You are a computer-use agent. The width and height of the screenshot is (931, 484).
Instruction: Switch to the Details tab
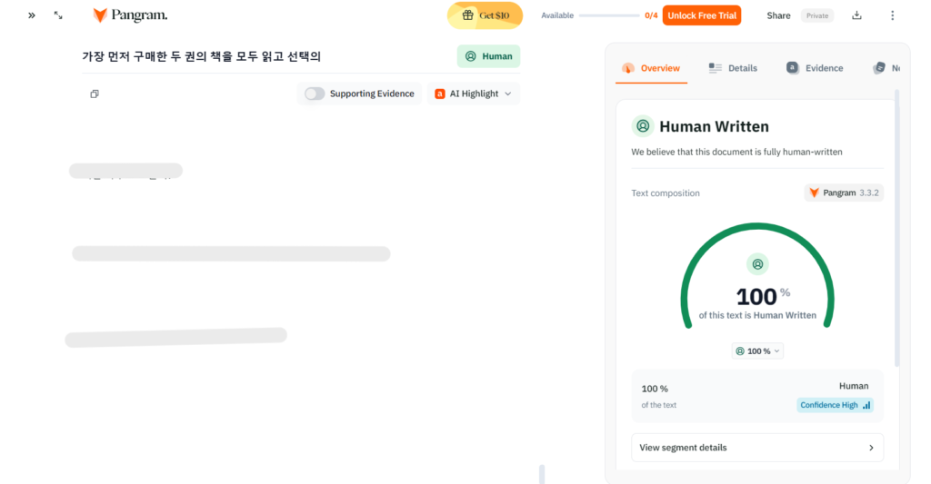tap(734, 68)
